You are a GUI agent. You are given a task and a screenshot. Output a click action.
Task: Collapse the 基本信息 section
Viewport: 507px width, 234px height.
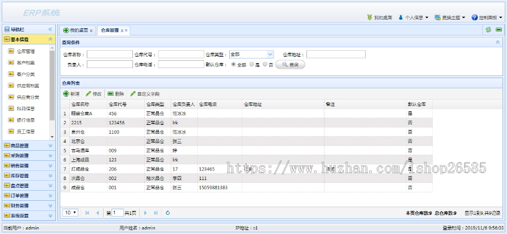pyautogui.click(x=50, y=39)
